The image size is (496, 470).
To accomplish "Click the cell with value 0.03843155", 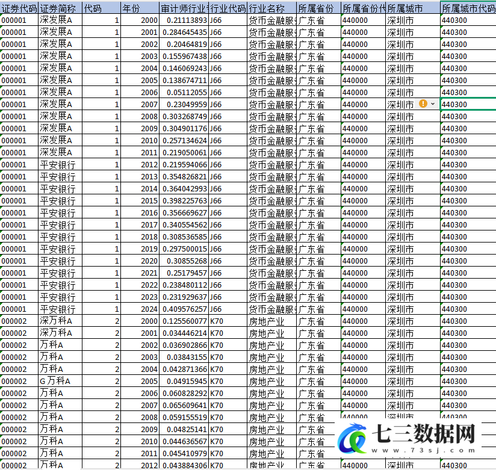I will pos(184,357).
